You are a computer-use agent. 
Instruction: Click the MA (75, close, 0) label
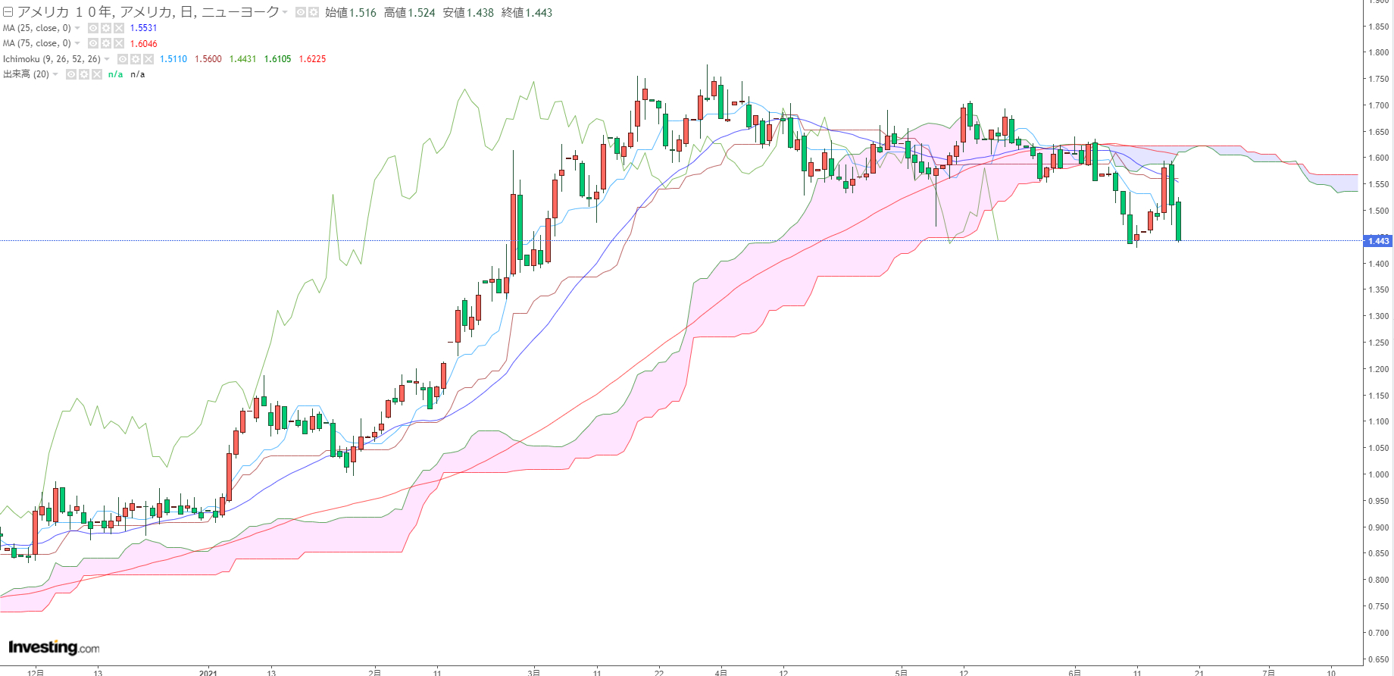37,43
